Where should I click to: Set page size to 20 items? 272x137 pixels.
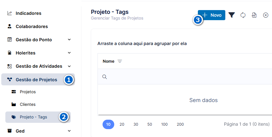tap(122, 124)
